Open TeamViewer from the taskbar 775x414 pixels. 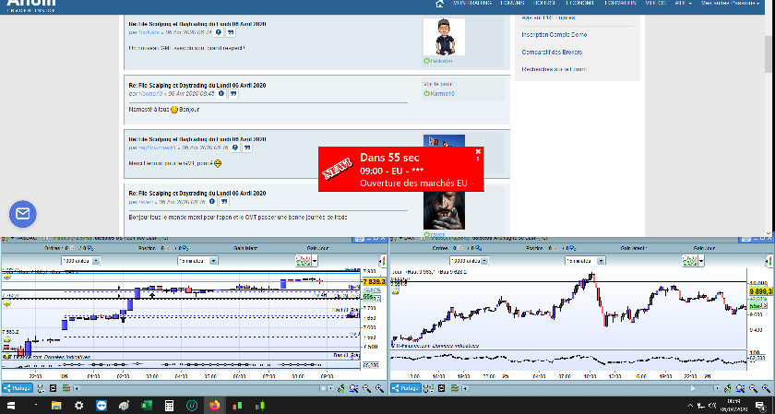101,406
